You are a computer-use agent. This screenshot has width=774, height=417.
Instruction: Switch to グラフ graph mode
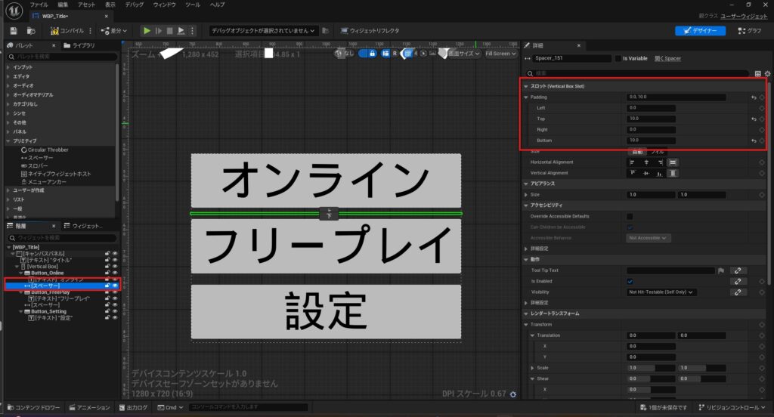point(749,31)
